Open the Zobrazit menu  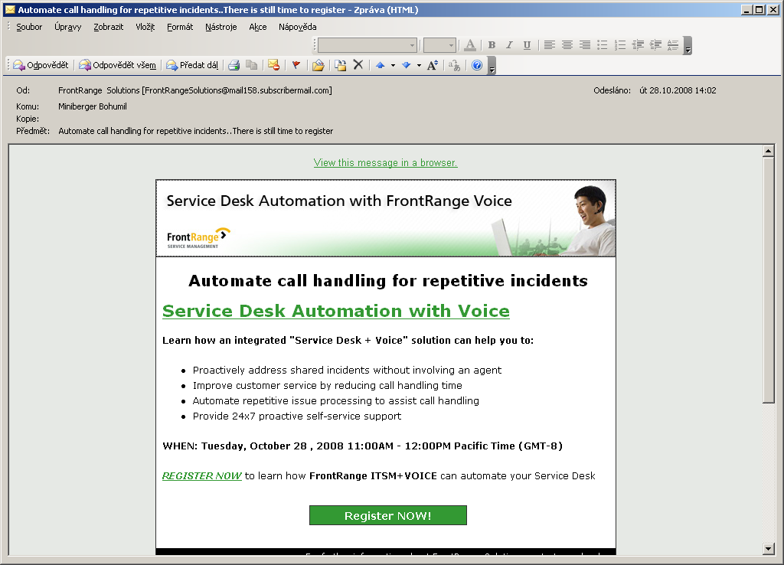tap(108, 27)
